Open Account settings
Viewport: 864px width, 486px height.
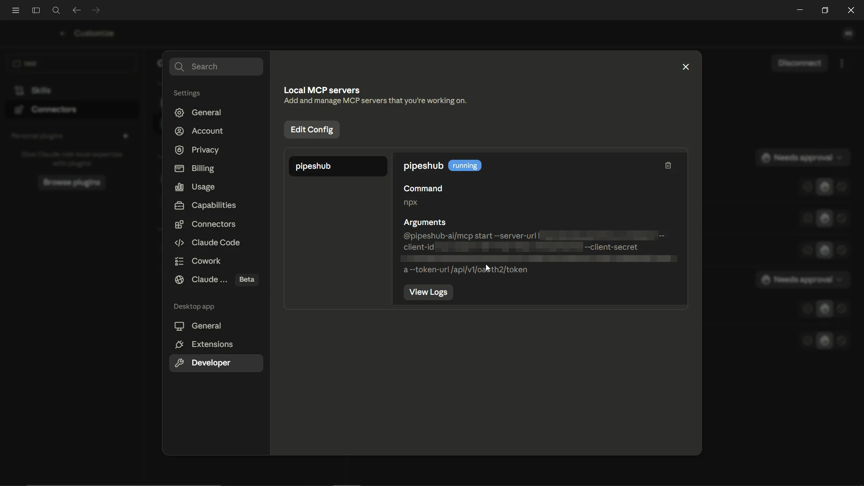(x=216, y=131)
